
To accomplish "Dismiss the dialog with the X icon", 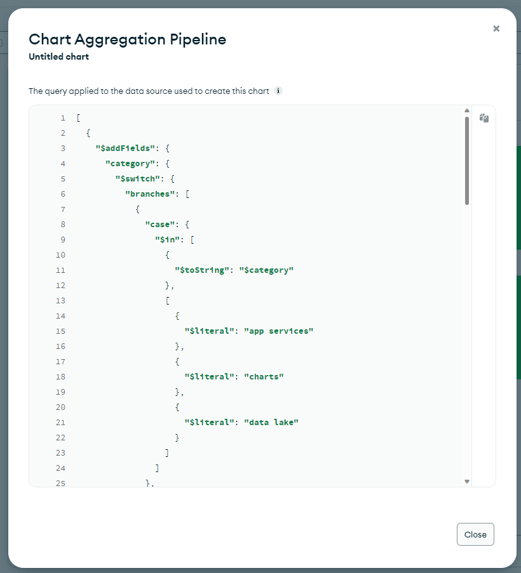I will (x=496, y=29).
